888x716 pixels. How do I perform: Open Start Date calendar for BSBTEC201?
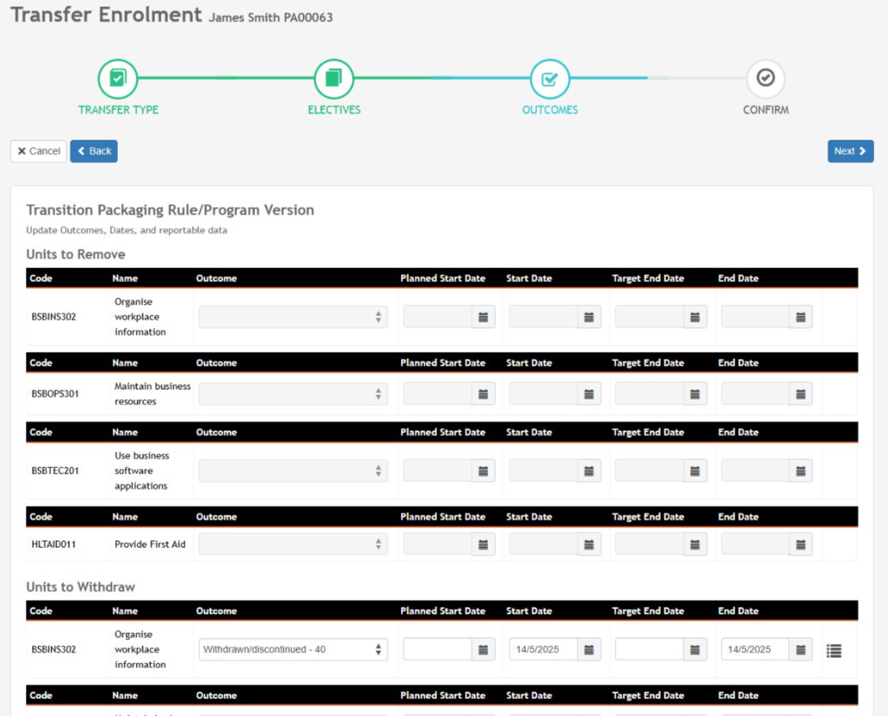[590, 470]
